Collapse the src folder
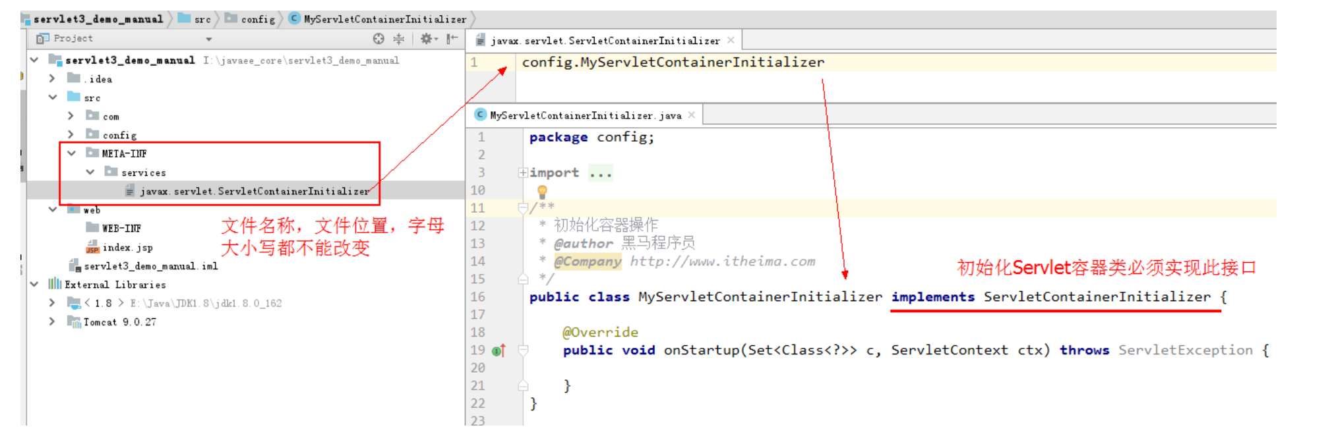Screen dimensions: 1334x442 (53, 97)
